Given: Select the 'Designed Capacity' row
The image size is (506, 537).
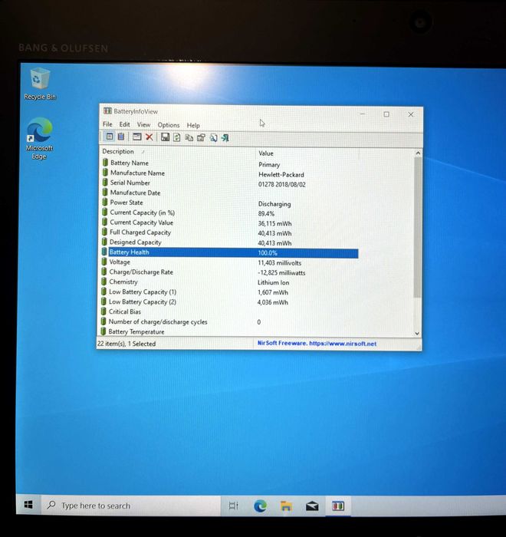Looking at the screenshot, I should coord(229,243).
